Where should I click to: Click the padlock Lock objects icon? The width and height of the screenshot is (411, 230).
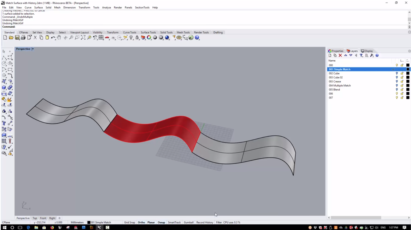[x=137, y=38]
